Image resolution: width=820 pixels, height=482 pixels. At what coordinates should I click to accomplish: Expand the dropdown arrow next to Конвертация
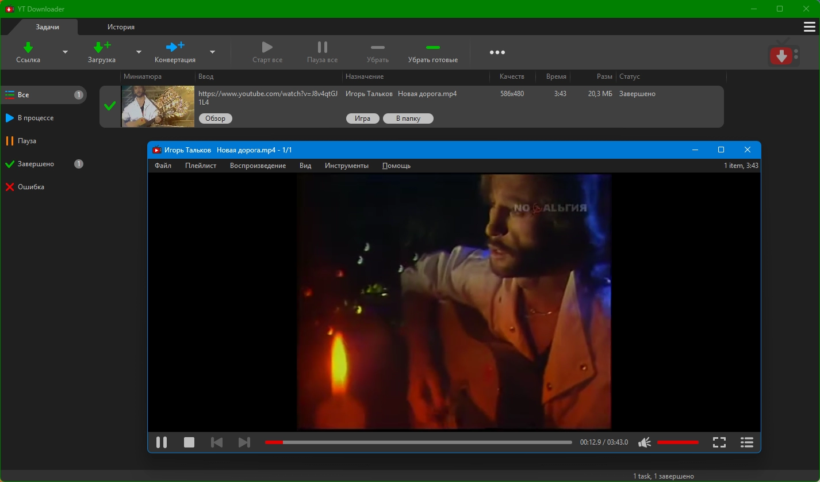[x=212, y=52]
